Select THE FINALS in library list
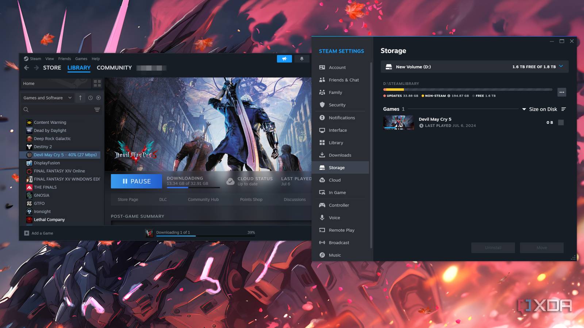584x328 pixels. 45,187
